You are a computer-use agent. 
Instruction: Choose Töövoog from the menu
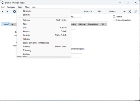pyautogui.click(x=44, y=50)
